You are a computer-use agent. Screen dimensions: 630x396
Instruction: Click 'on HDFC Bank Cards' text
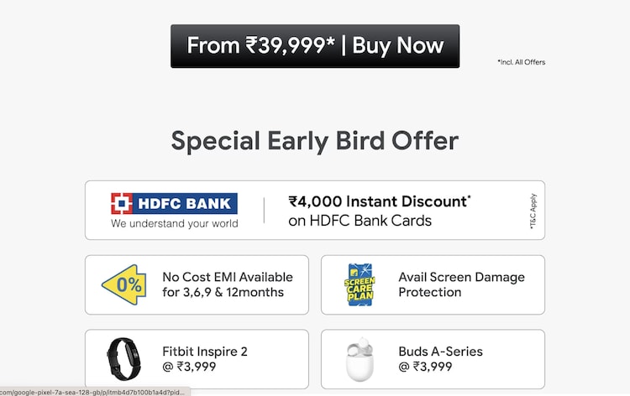360,221
